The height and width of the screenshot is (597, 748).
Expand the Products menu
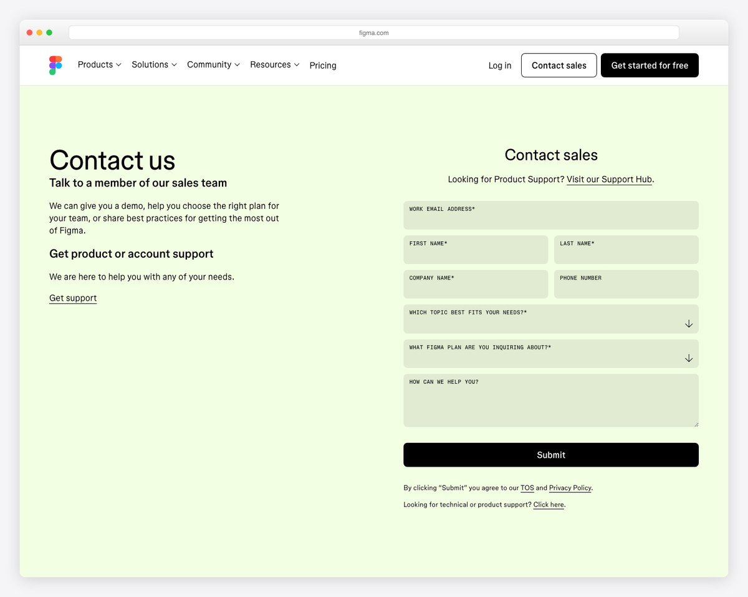click(98, 64)
